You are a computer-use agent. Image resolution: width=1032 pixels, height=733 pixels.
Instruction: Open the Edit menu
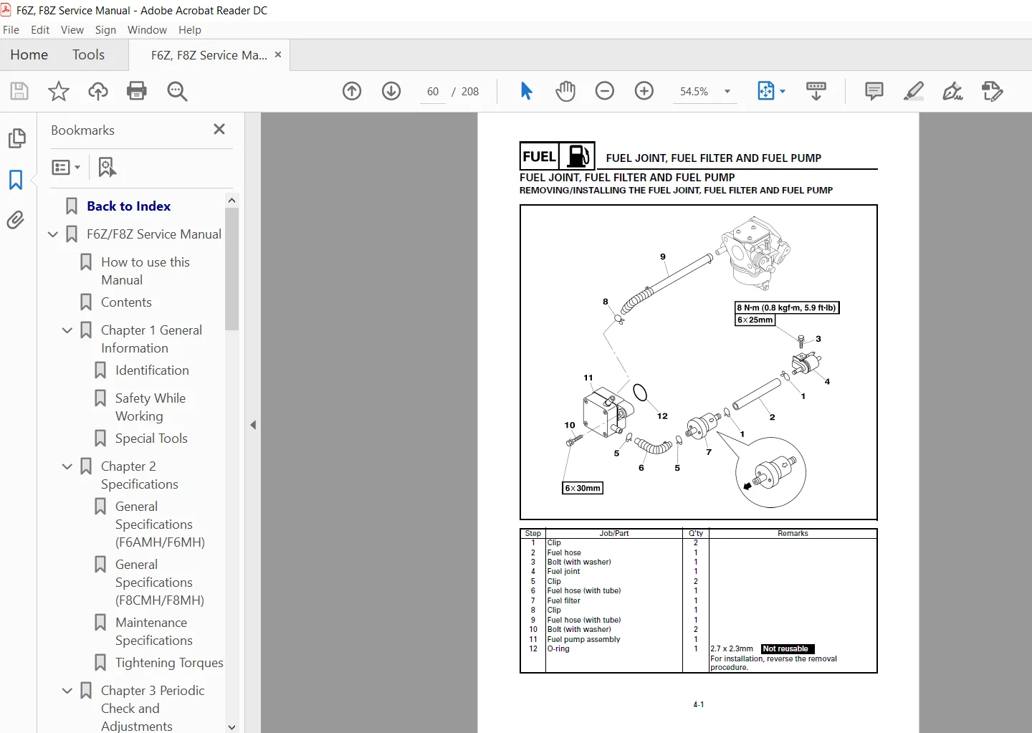[x=40, y=30]
